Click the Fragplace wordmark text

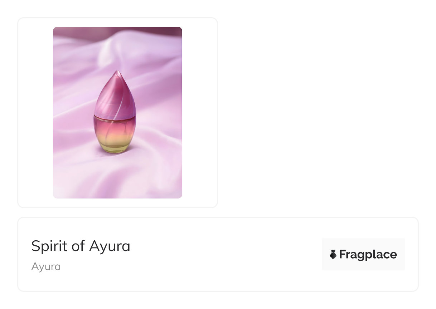(x=368, y=254)
